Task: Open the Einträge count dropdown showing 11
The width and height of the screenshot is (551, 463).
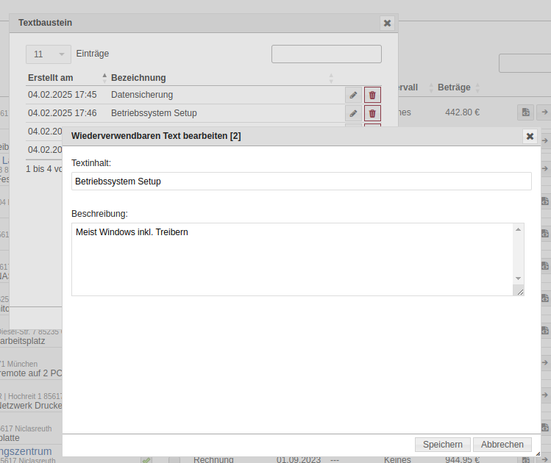Action: [49, 54]
